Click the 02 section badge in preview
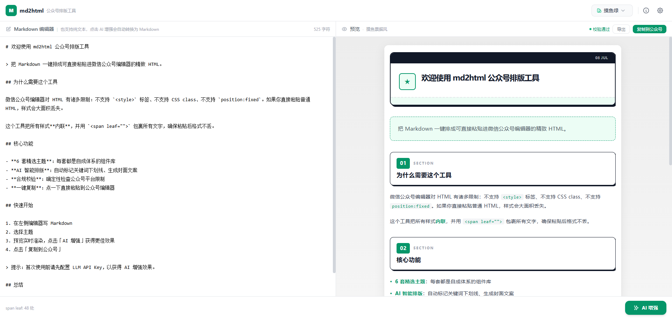 pyautogui.click(x=403, y=248)
